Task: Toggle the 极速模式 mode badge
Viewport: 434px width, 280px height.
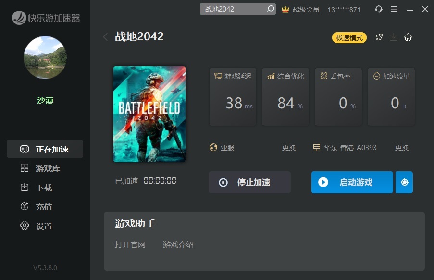Action: [349, 37]
